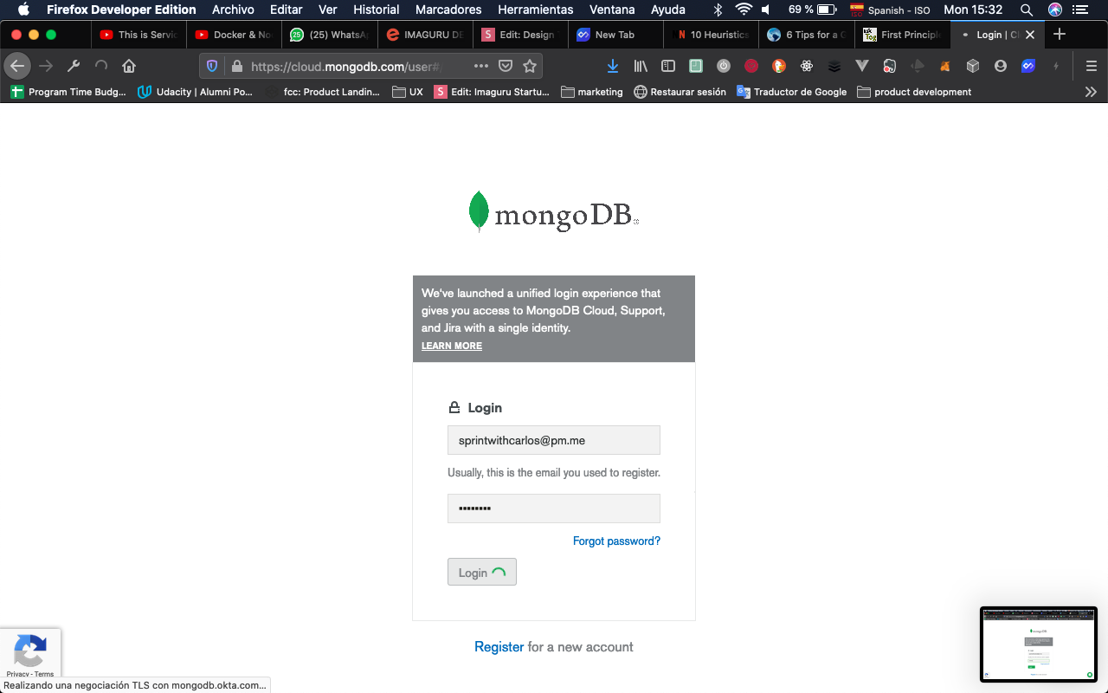Open tracking protection shield icon
Screen dimensions: 1108x693
[212, 66]
